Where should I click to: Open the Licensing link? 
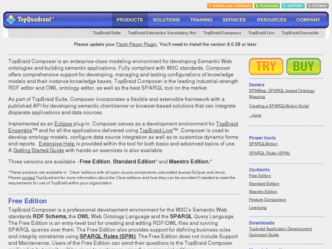[x=258, y=208]
